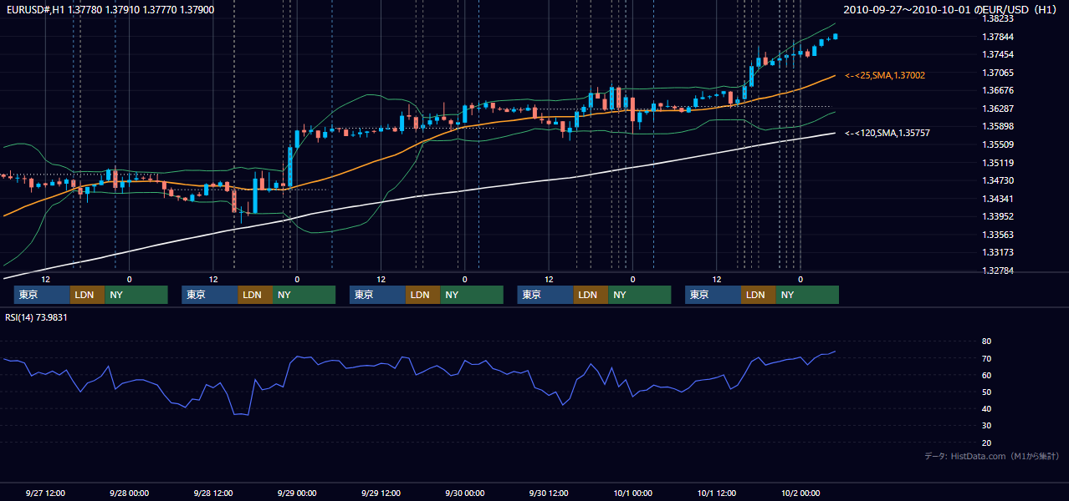1069x501 pixels.
Task: Click price axis value 1.38233
Action: (997, 18)
